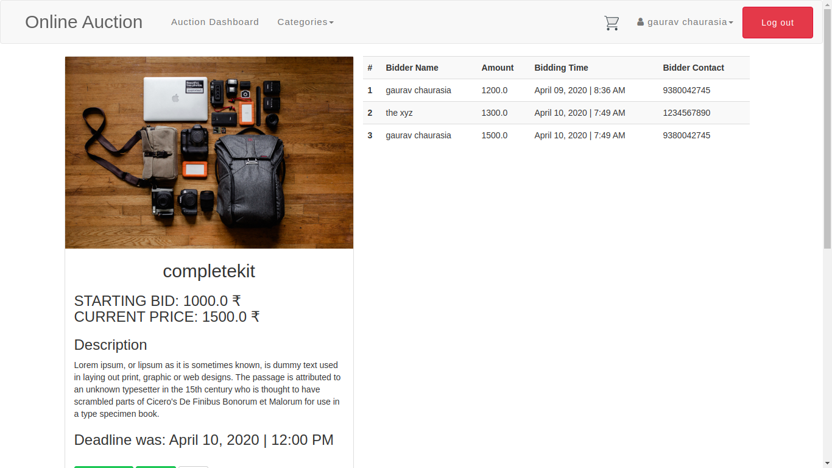This screenshot has height=468, width=832.
Task: Open the gaurav chaurasia account dropdown
Action: pos(685,22)
